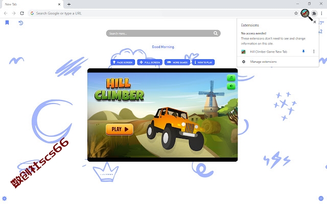Toggle the Extensions puzzle piece menu
The image size is (327, 204).
tap(314, 14)
